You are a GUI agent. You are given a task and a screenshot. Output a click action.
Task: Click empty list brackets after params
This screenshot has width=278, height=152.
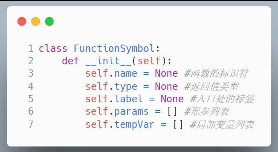click(x=172, y=112)
